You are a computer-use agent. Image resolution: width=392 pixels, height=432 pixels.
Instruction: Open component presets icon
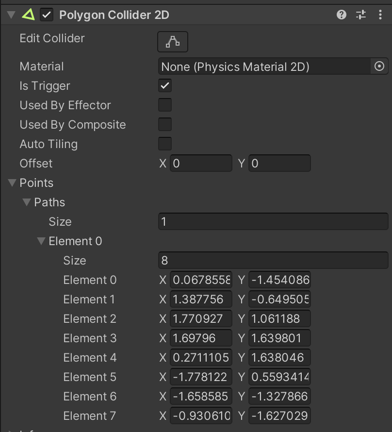(361, 15)
